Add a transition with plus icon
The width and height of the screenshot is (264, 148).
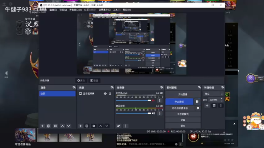click(x=207, y=106)
